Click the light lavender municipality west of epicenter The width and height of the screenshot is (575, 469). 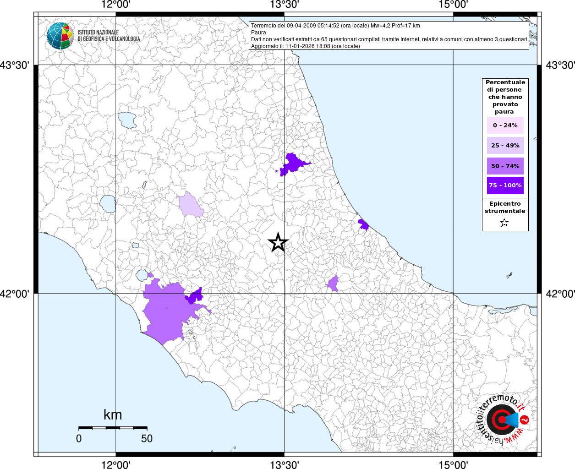[x=191, y=205]
